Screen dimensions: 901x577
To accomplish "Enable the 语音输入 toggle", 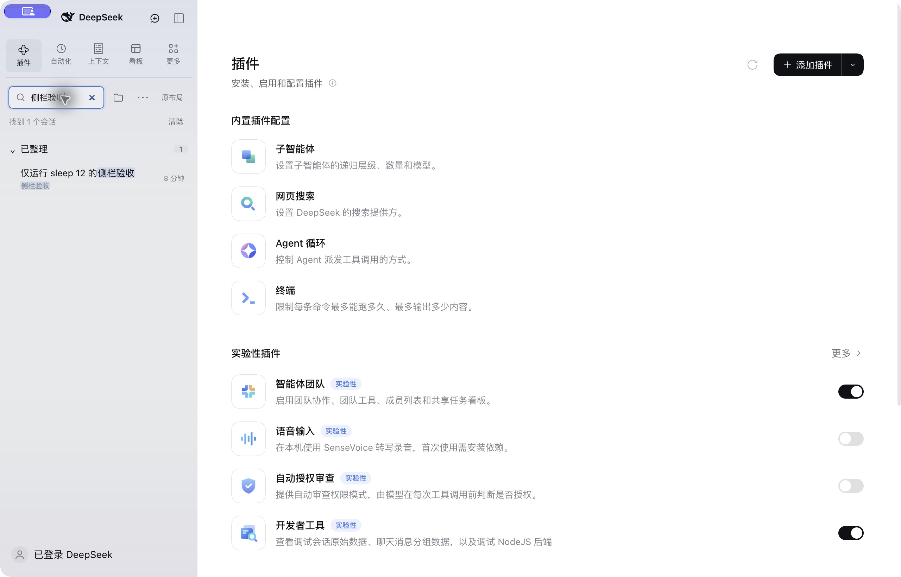I will 851,439.
